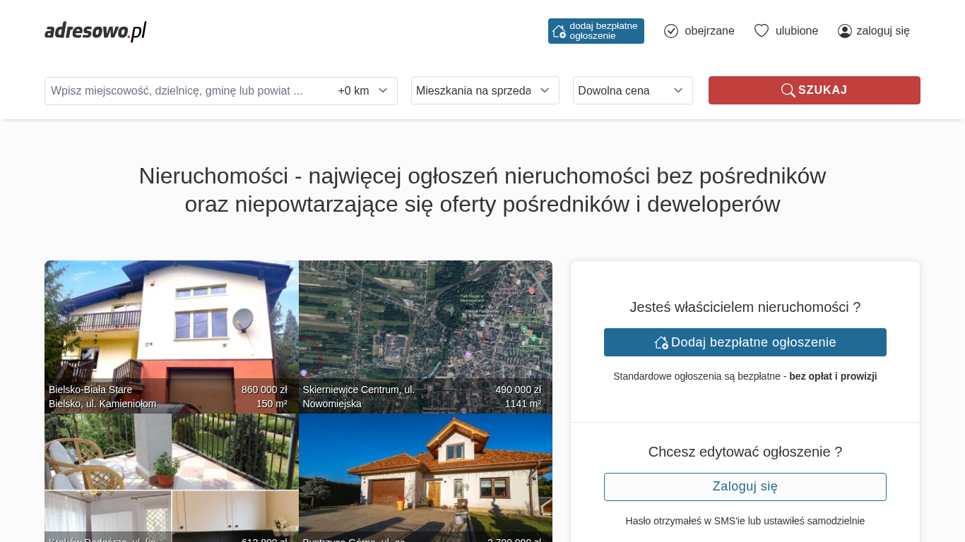Click the heart icon for ulubione
The width and height of the screenshot is (965, 542).
click(762, 31)
